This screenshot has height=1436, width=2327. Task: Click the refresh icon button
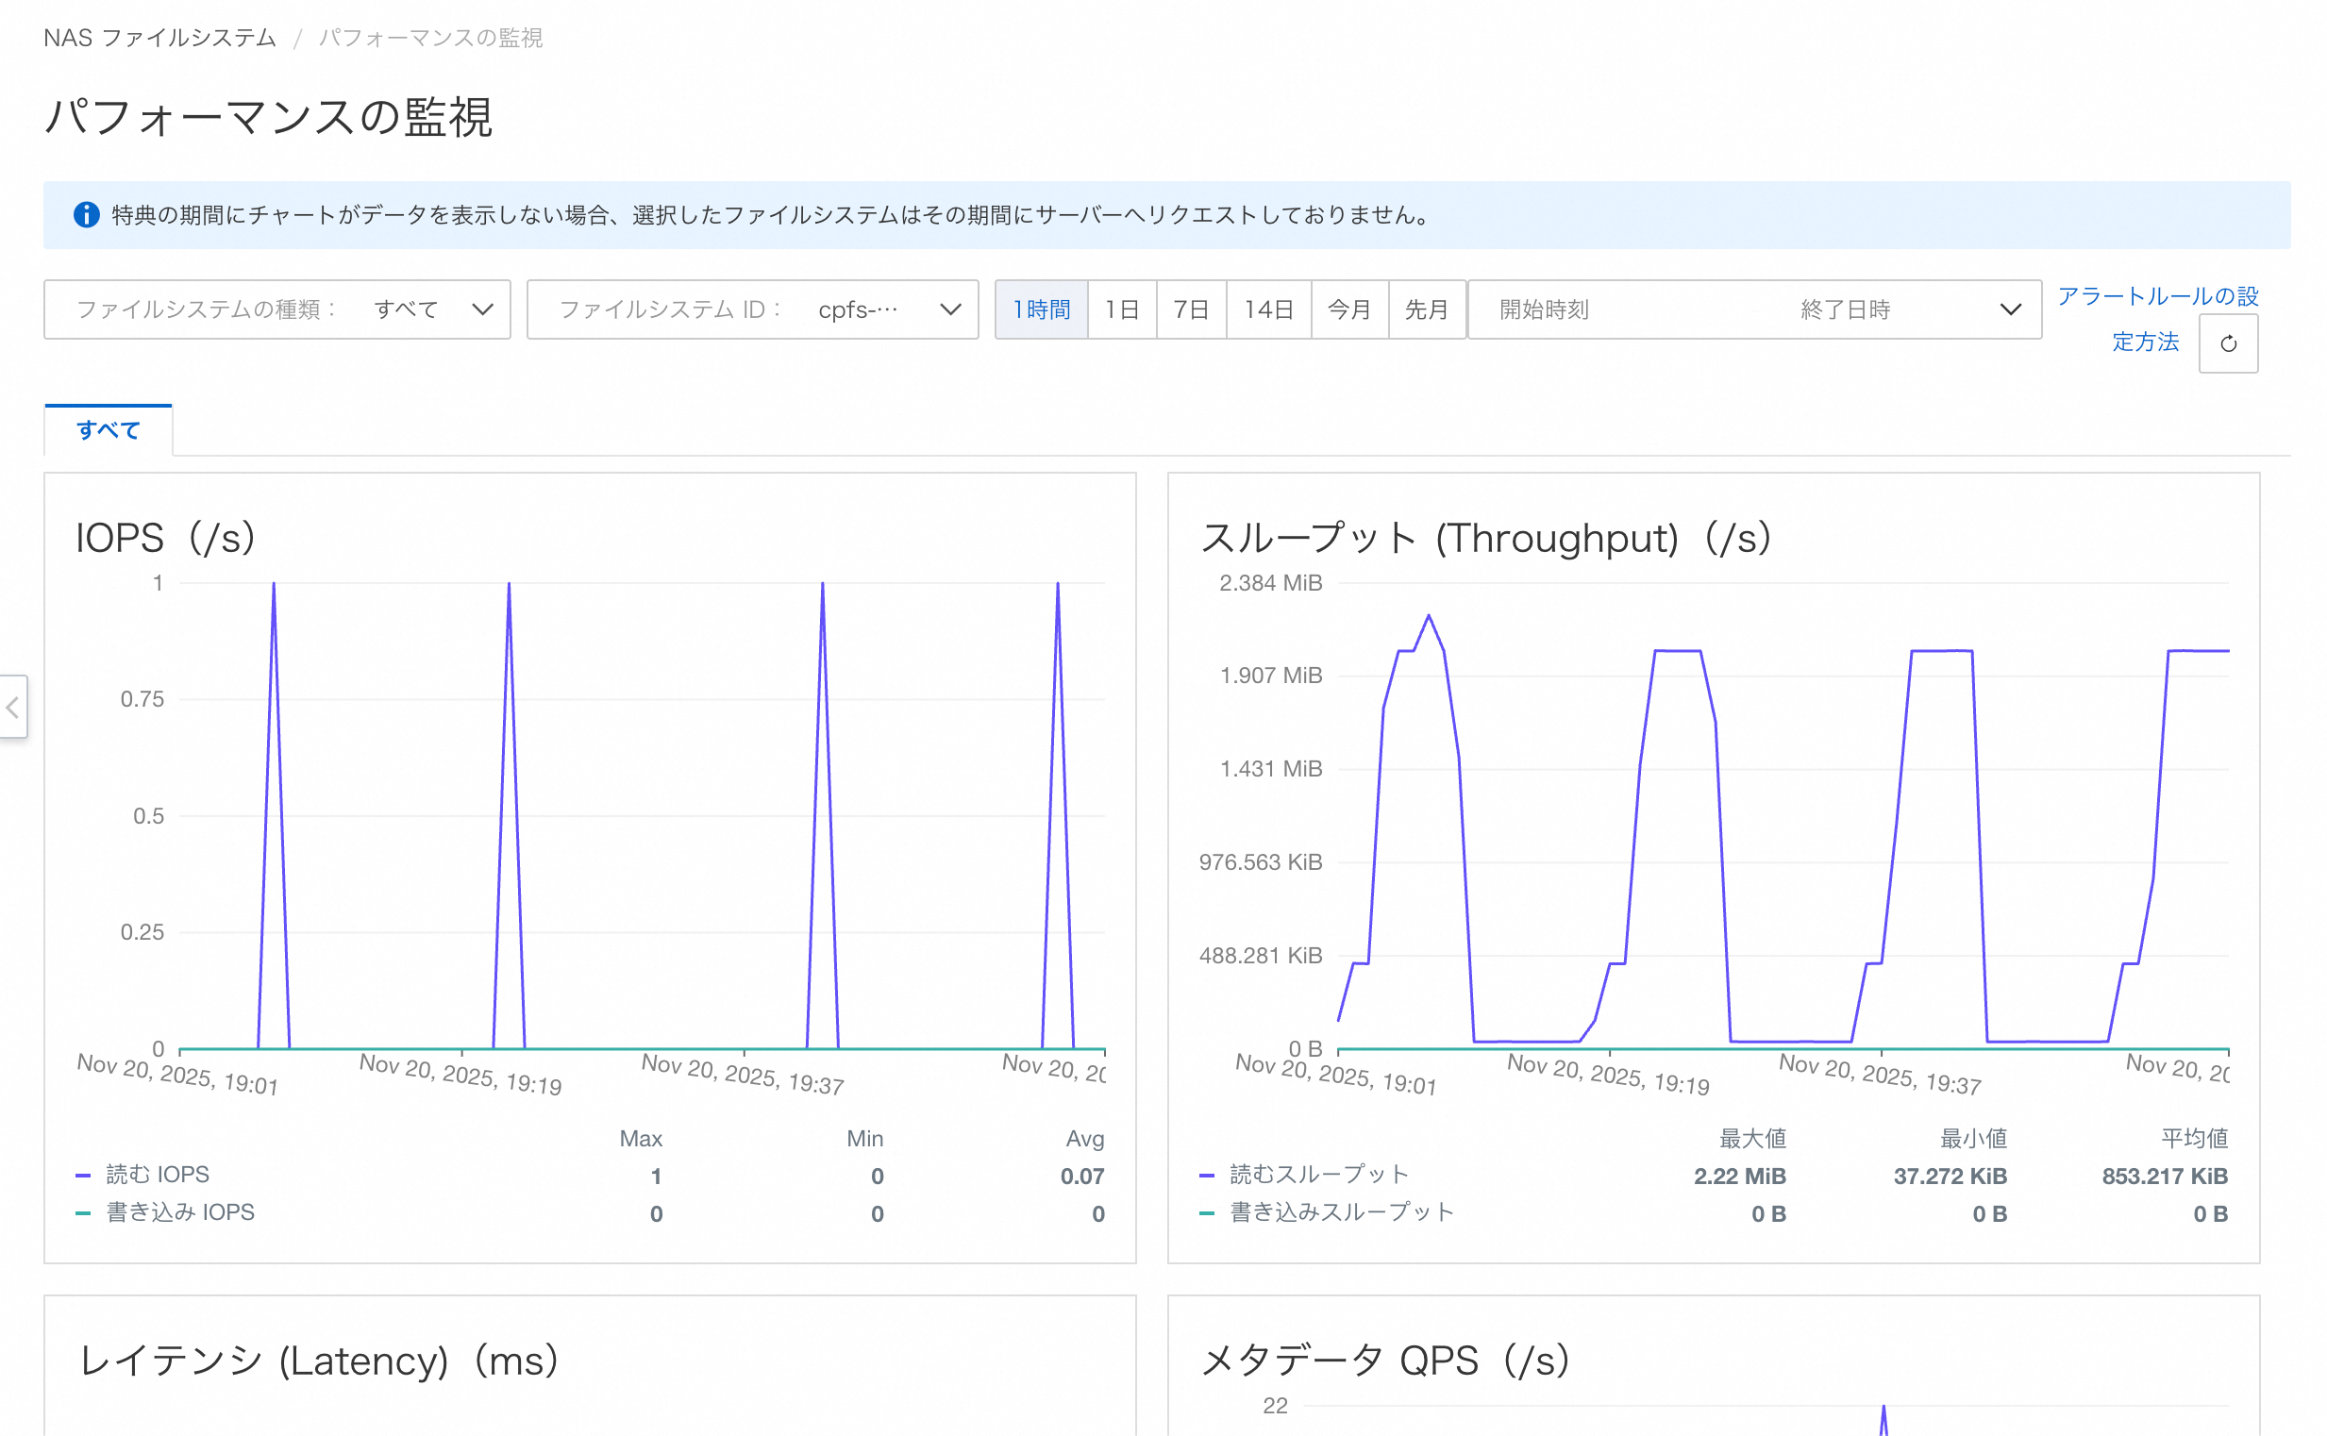(x=2228, y=343)
